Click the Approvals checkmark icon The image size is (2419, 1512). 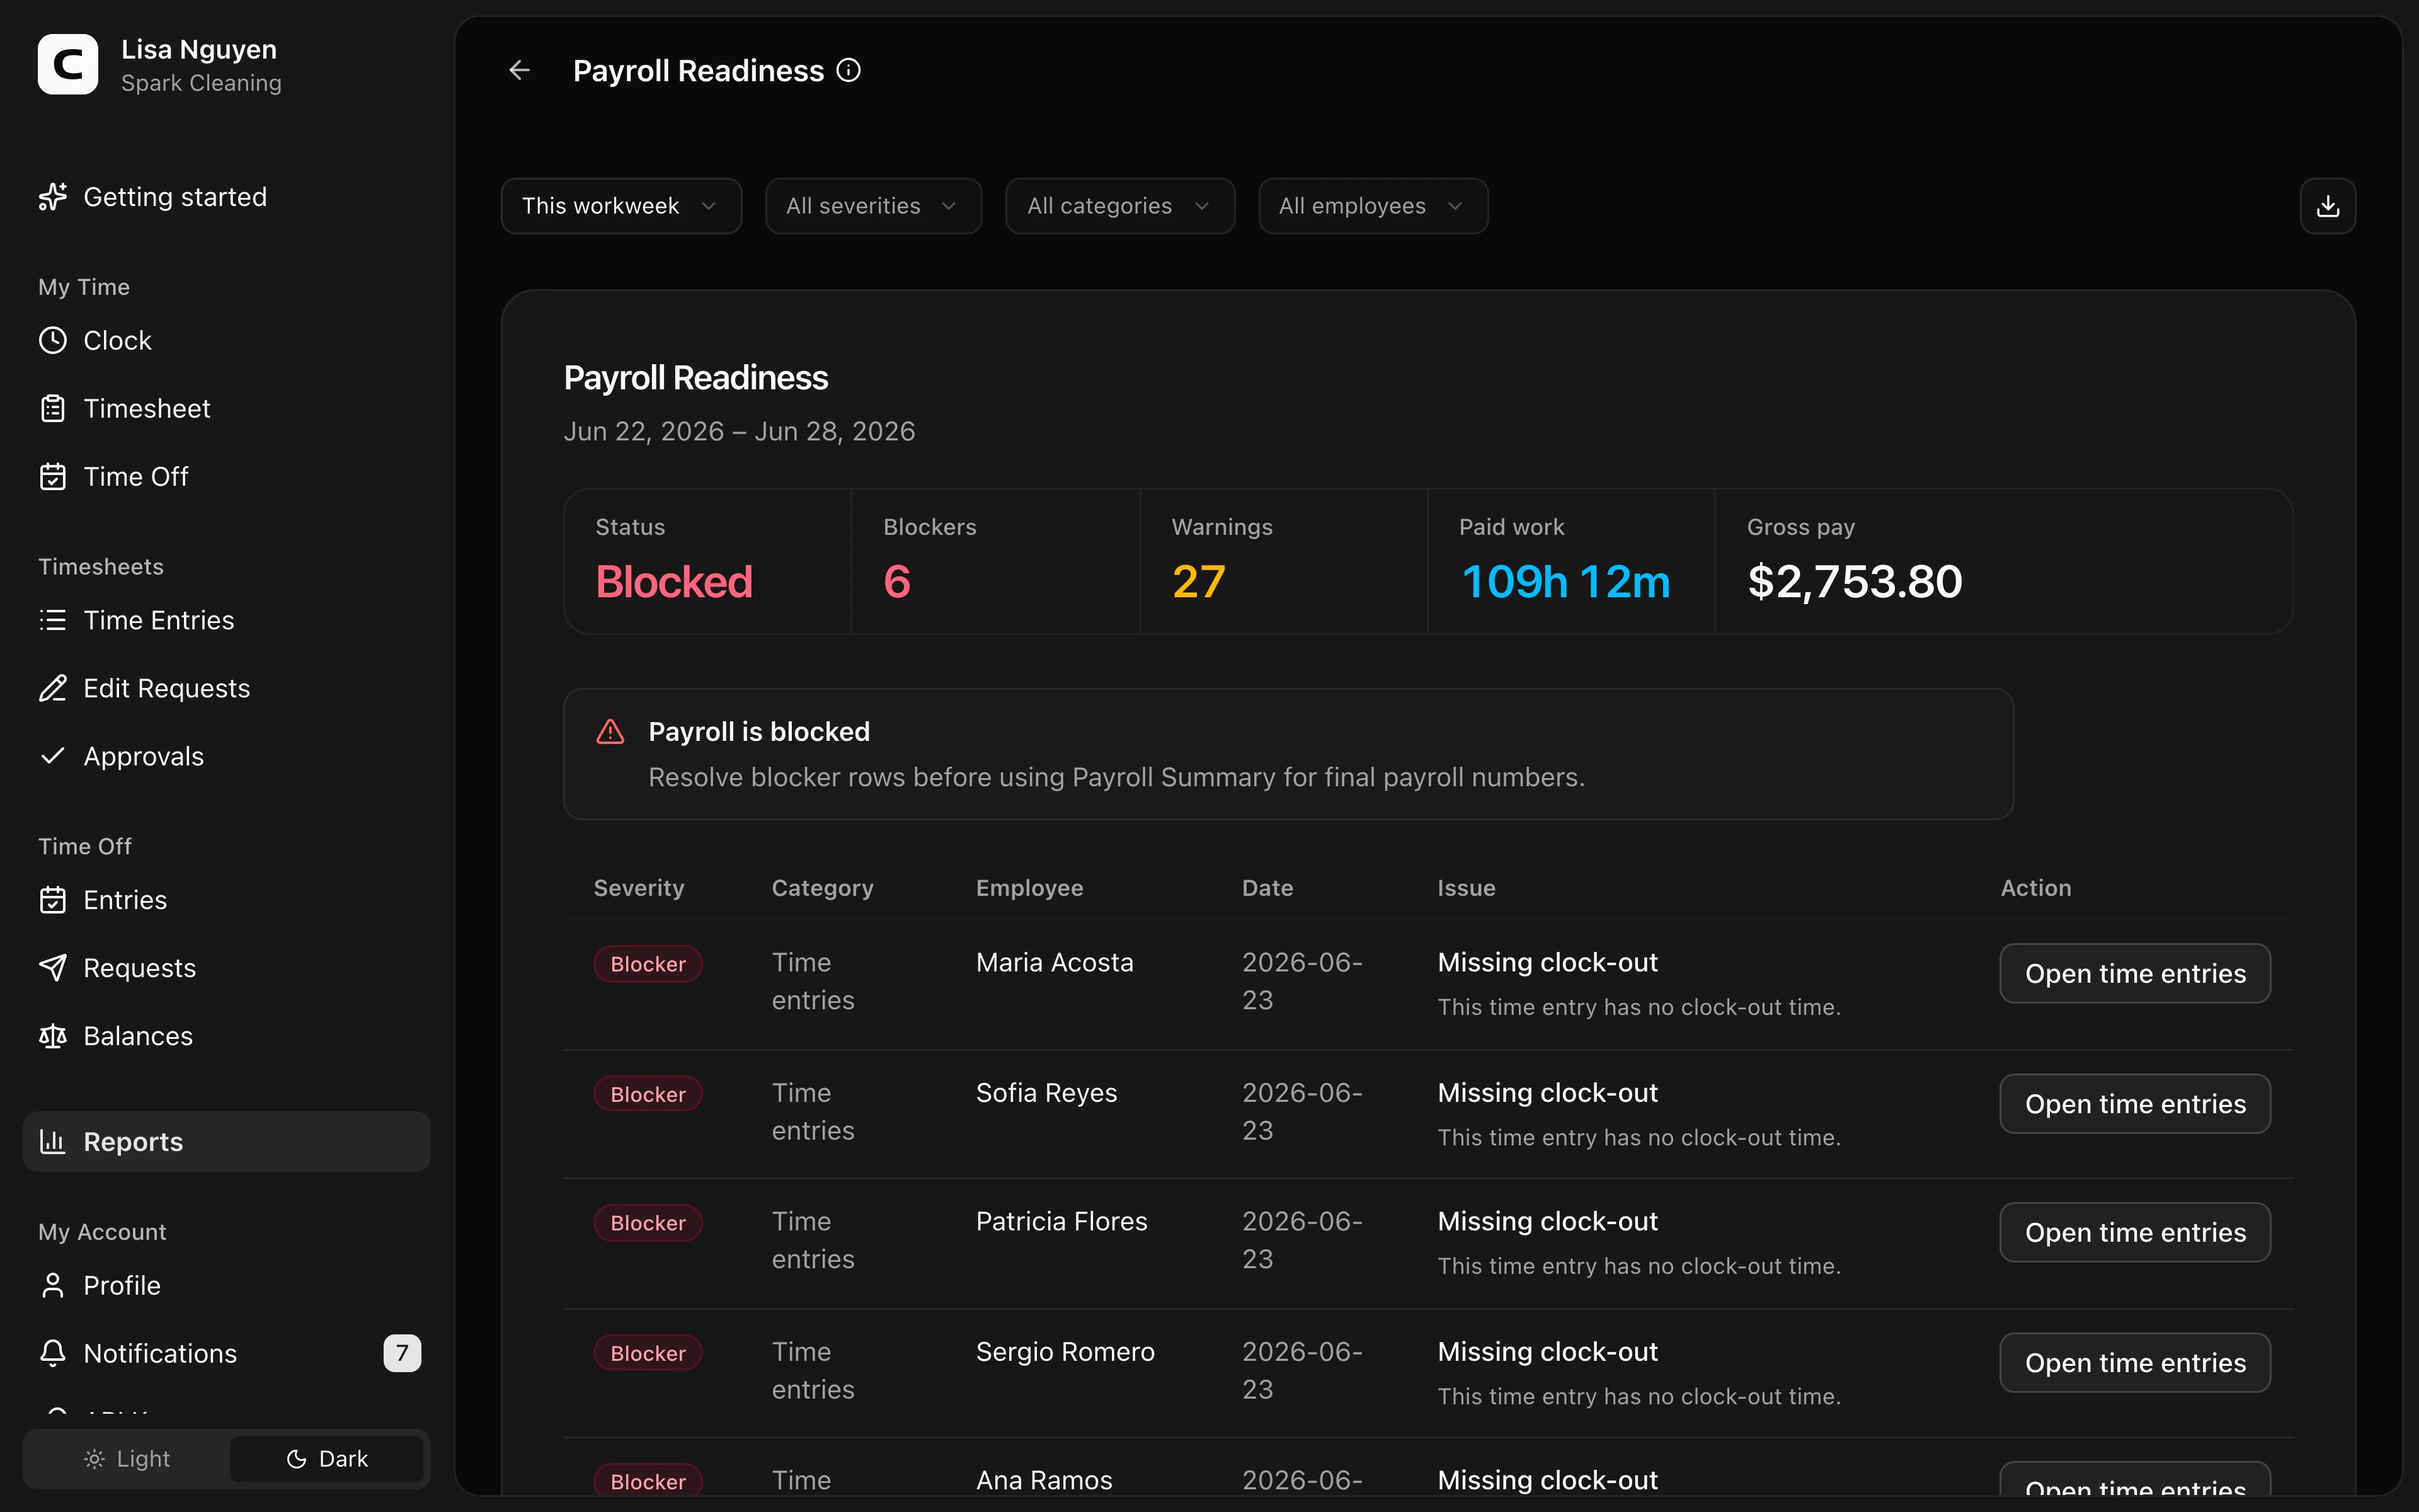tap(53, 756)
